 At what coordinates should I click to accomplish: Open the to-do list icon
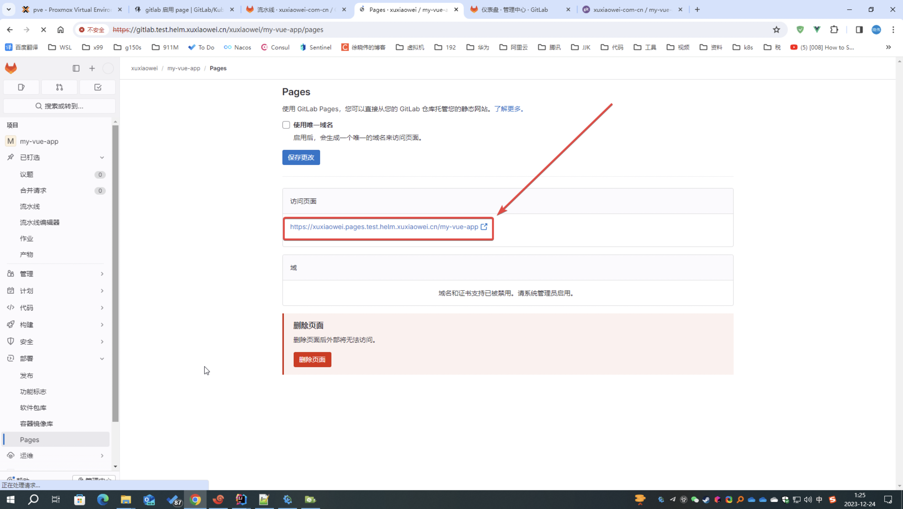point(98,87)
